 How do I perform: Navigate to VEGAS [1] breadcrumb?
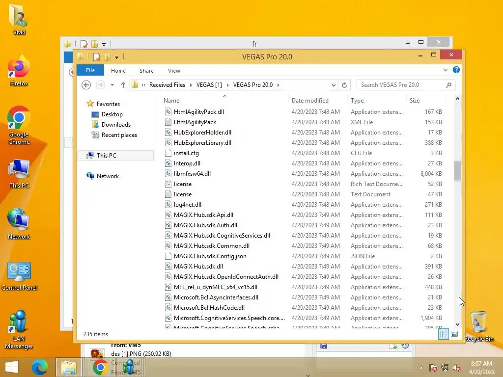click(209, 85)
